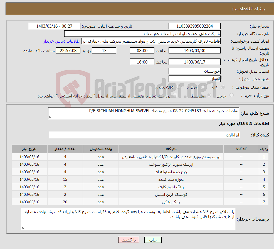Viewport: 274px width, 249px height.
Task: Click the delivery city field اهواز
Action: pyautogui.click(x=194, y=79)
